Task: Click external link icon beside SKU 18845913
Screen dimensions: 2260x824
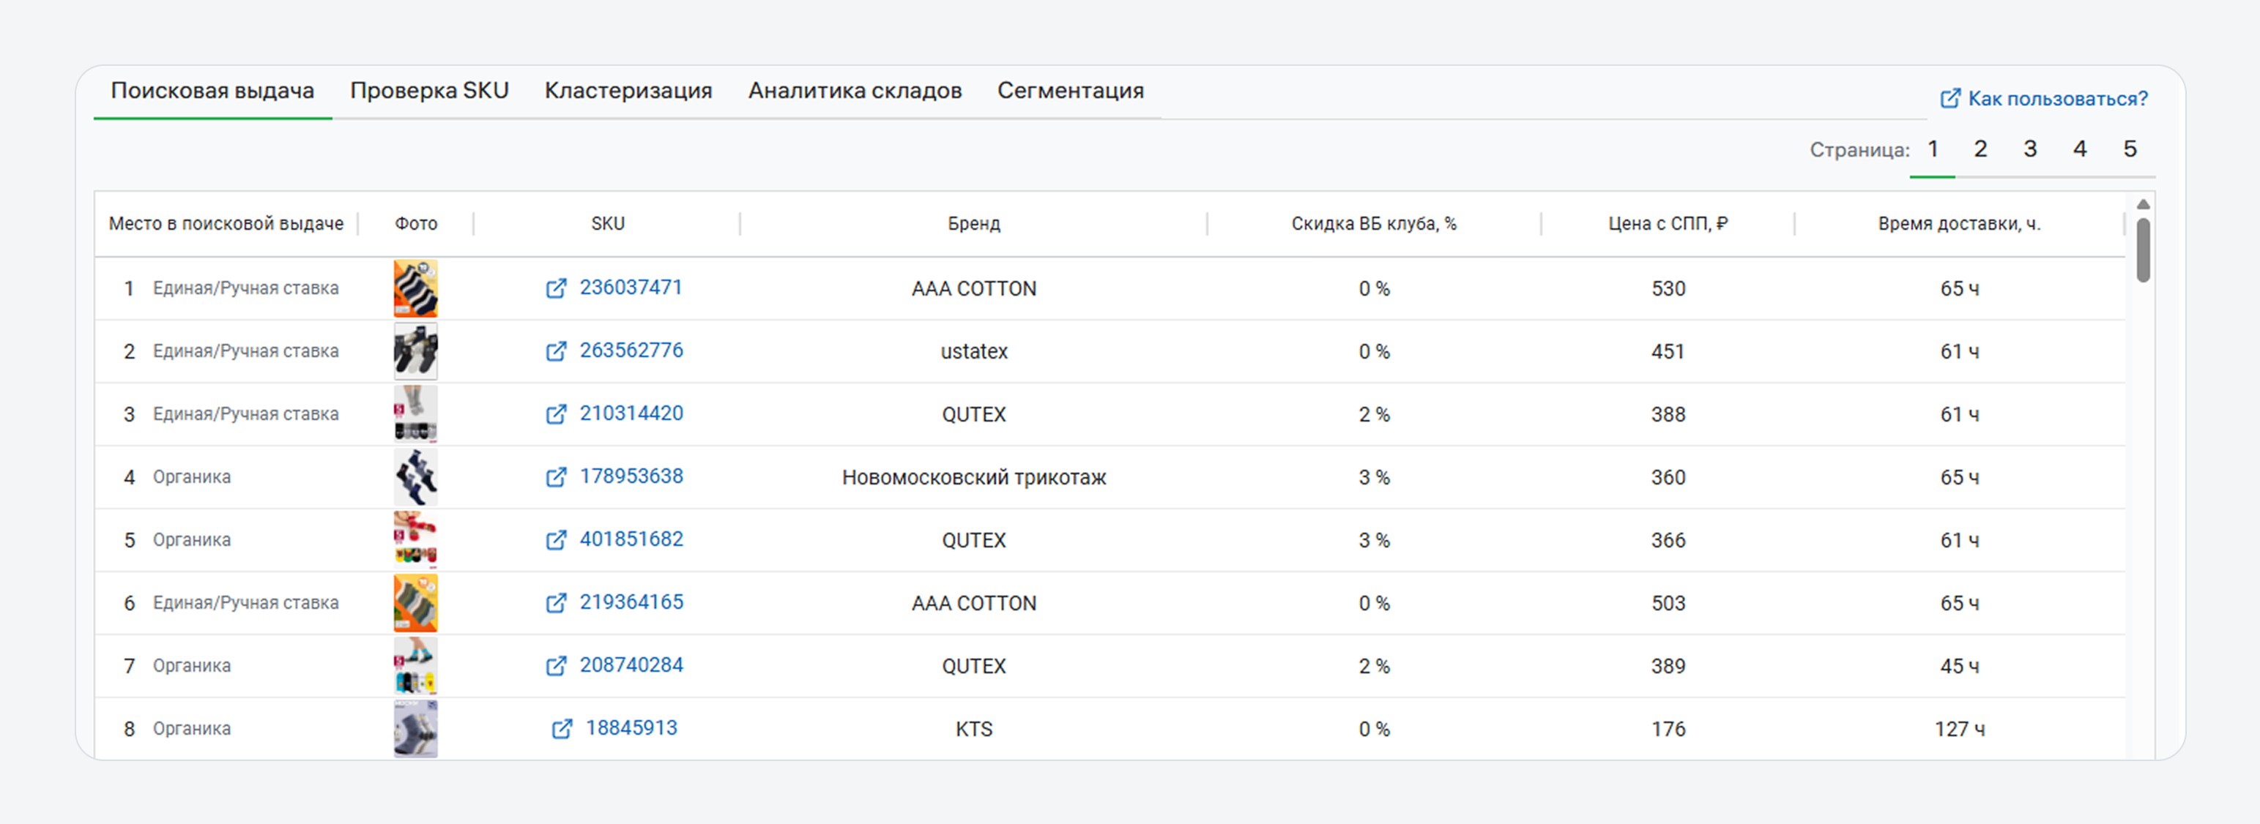Action: tap(562, 728)
